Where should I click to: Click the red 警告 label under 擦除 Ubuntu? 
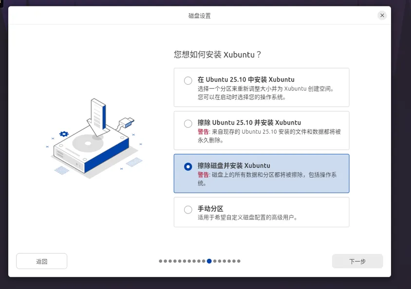click(x=203, y=132)
